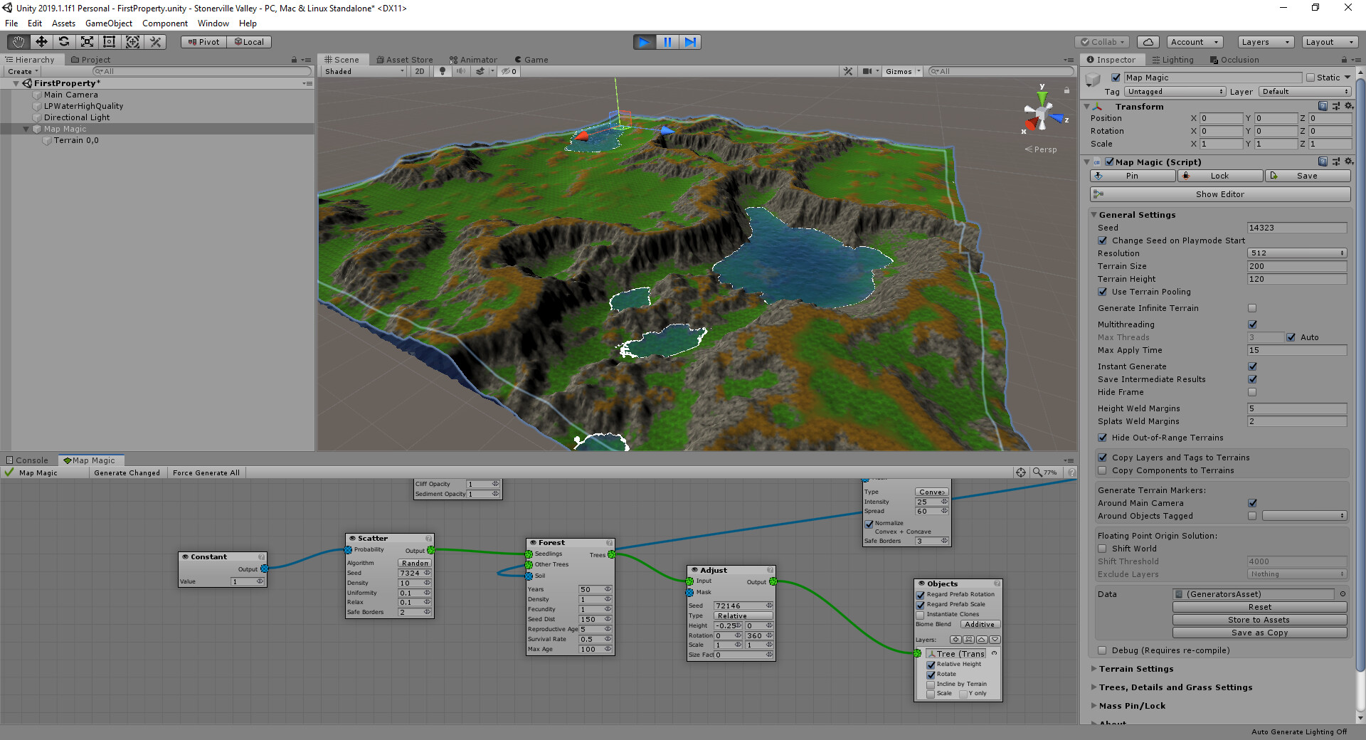
Task: Open the Shaded draw mode dropdown
Action: 363,71
